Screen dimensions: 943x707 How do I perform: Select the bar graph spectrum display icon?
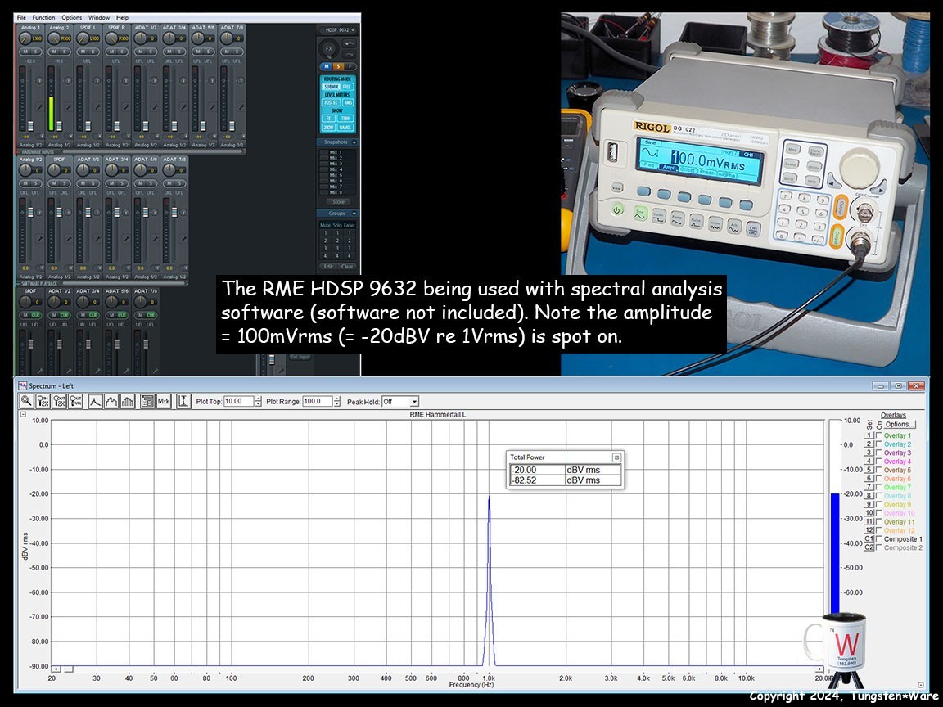[x=127, y=401]
